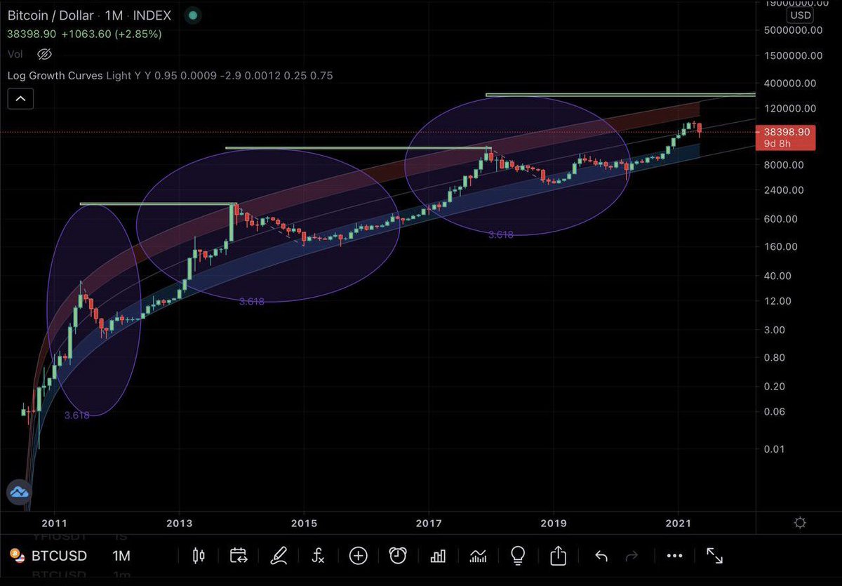The width and height of the screenshot is (842, 586).
Task: Click the 2013 label on time axis
Action: pos(180,523)
